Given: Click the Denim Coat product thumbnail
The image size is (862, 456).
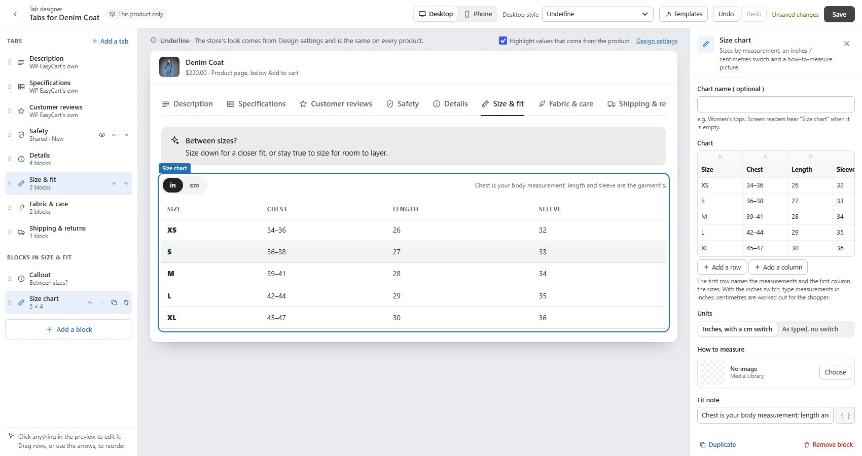Looking at the screenshot, I should (169, 67).
